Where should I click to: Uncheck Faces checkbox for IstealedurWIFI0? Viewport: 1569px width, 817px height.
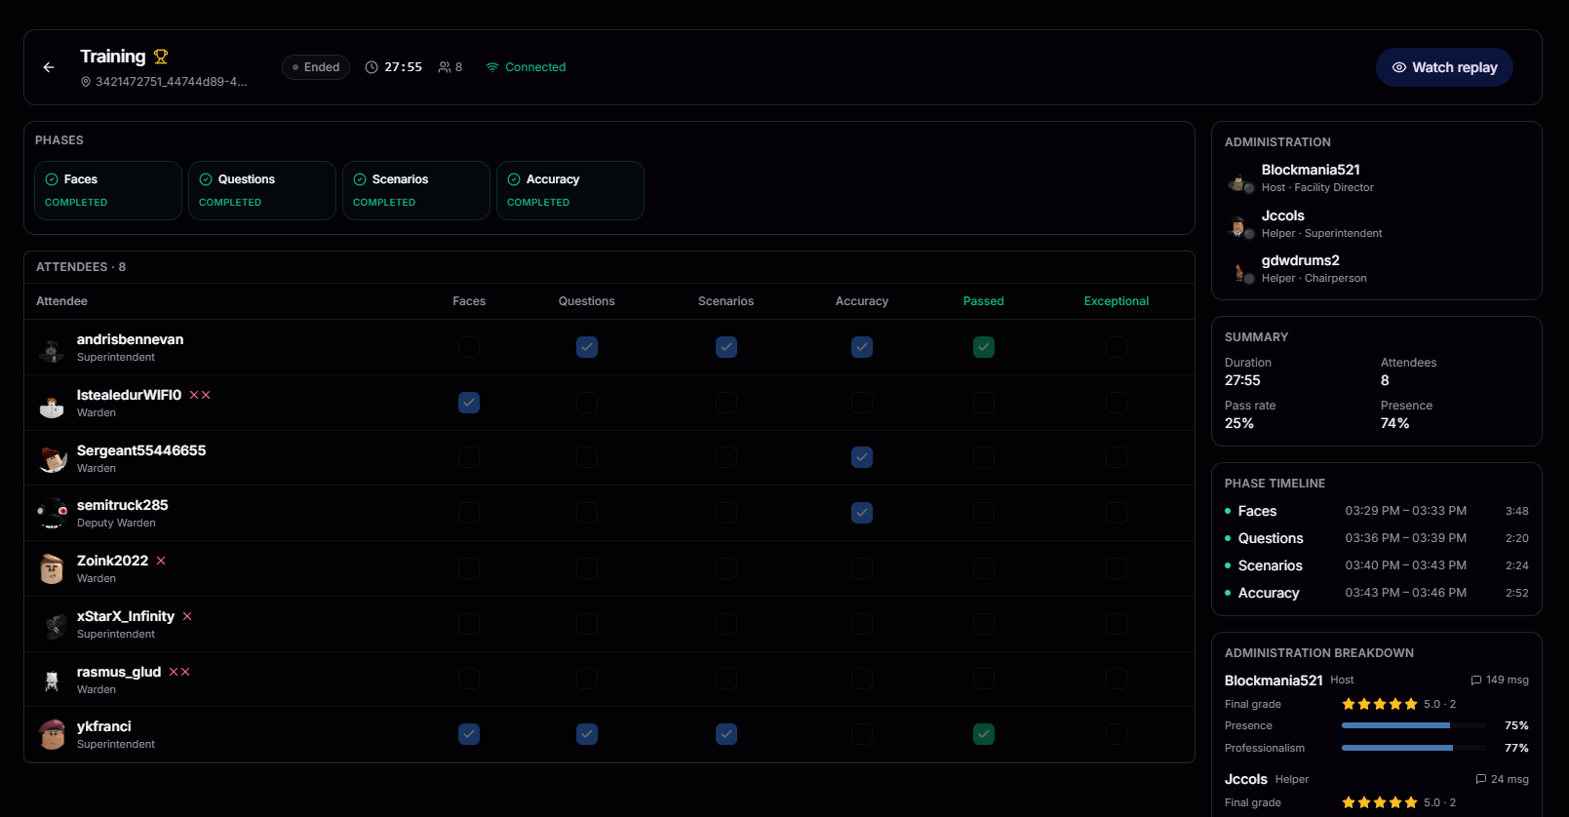pyautogui.click(x=469, y=403)
